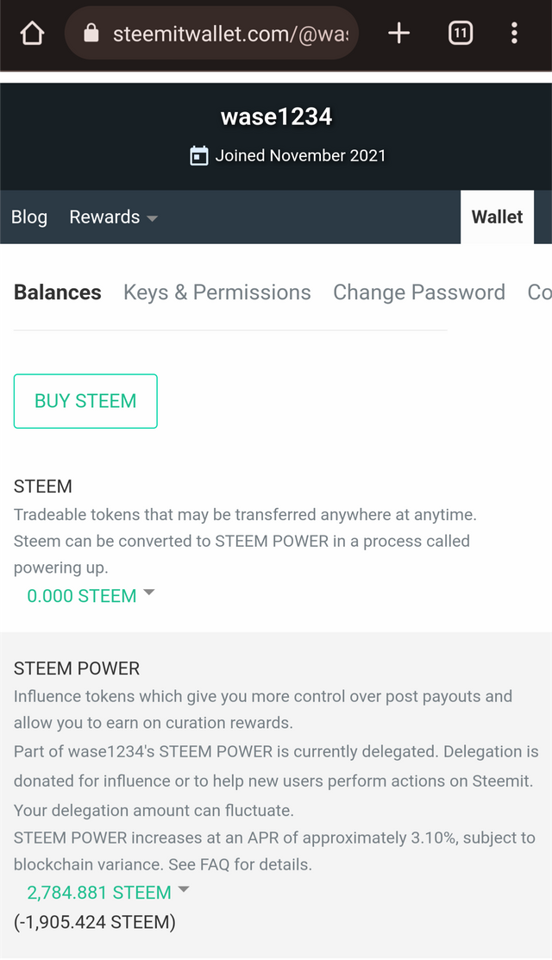Tap the lock icon in address bar

click(91, 33)
